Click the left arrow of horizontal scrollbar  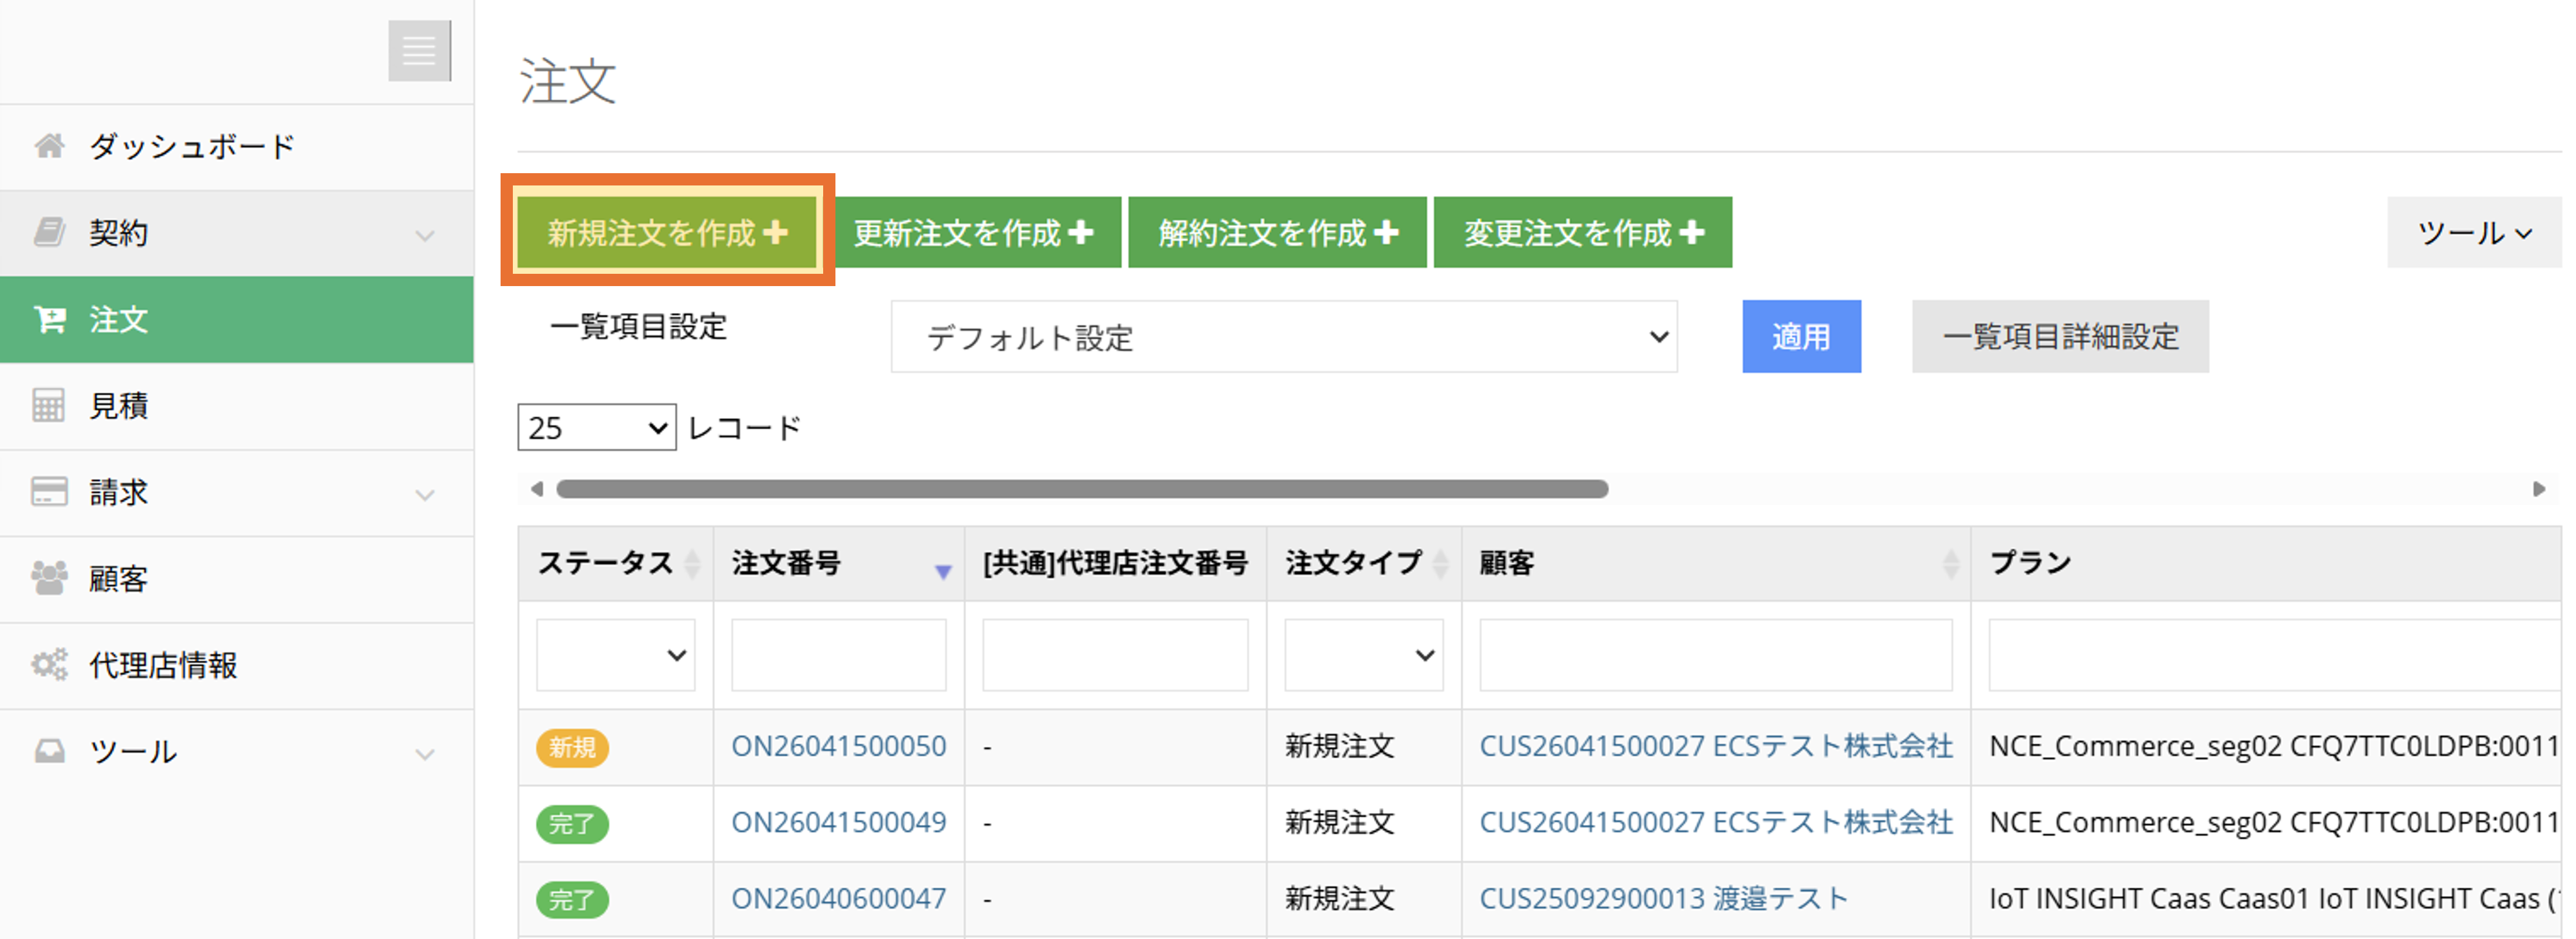[537, 490]
